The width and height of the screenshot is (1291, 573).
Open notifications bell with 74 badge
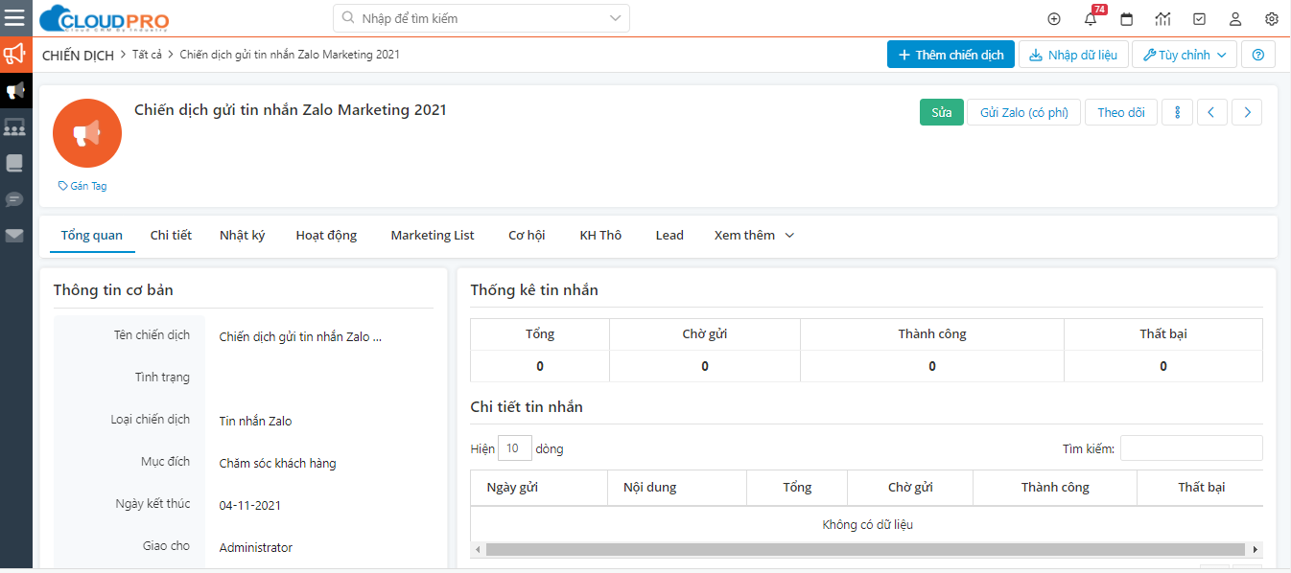[x=1091, y=18]
